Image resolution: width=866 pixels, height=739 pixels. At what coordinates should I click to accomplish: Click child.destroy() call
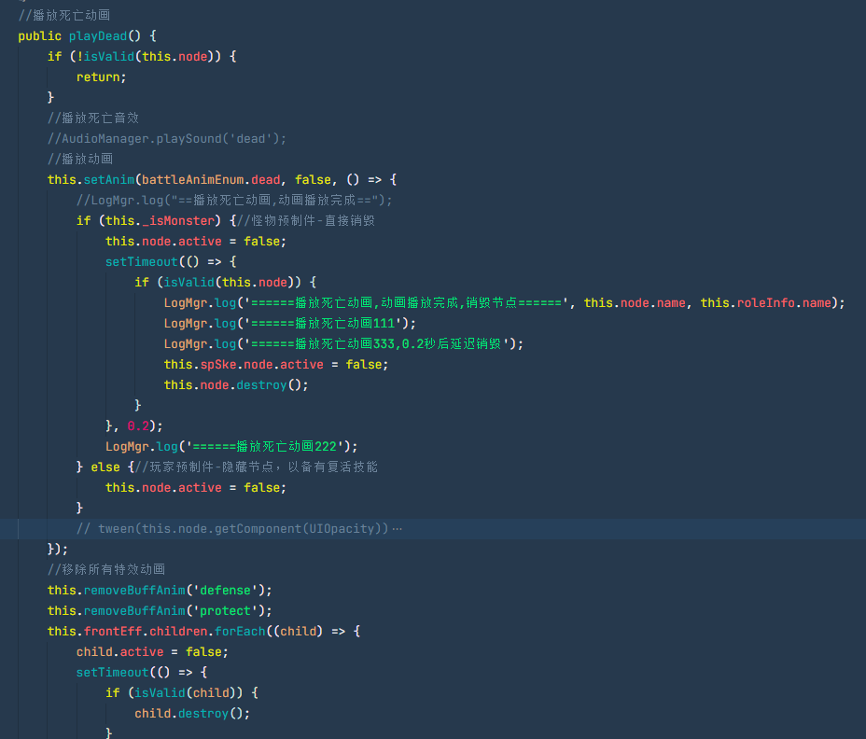[191, 714]
